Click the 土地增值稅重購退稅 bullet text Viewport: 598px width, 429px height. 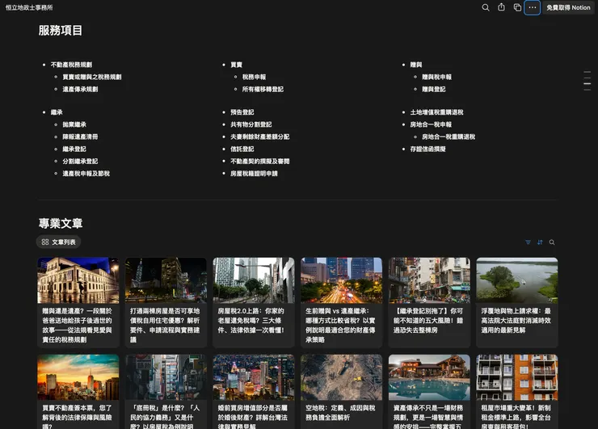coord(436,112)
